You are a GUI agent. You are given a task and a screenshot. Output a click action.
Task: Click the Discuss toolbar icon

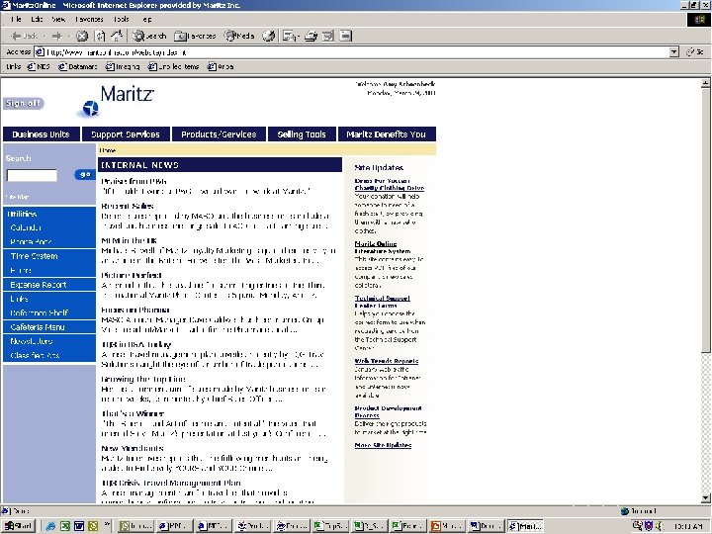click(346, 36)
